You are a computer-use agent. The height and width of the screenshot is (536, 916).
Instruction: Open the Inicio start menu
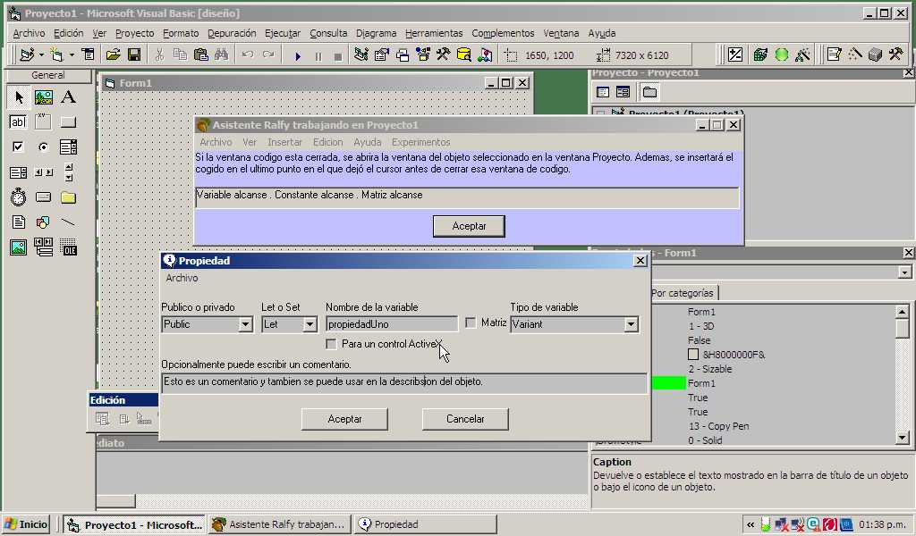tap(26, 524)
